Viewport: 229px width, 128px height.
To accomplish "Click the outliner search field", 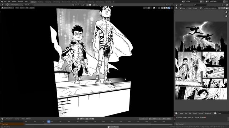I will (200, 5).
